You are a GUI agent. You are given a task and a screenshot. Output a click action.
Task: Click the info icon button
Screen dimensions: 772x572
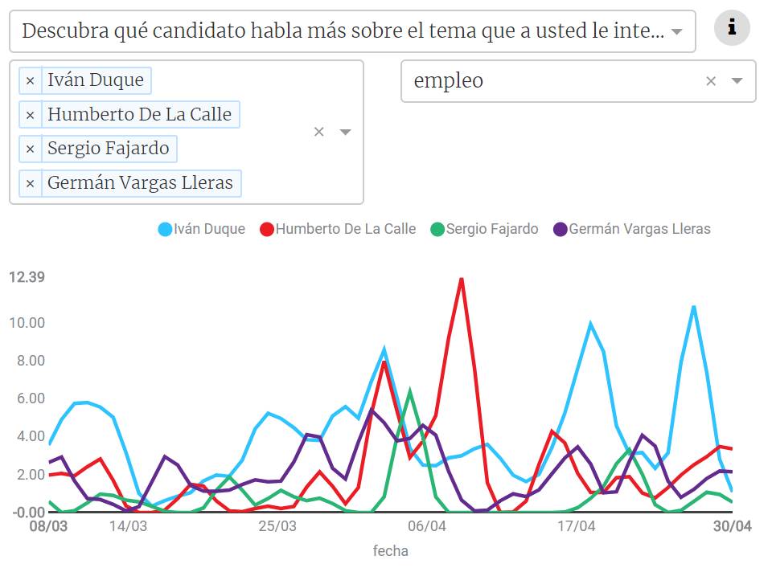click(x=732, y=28)
